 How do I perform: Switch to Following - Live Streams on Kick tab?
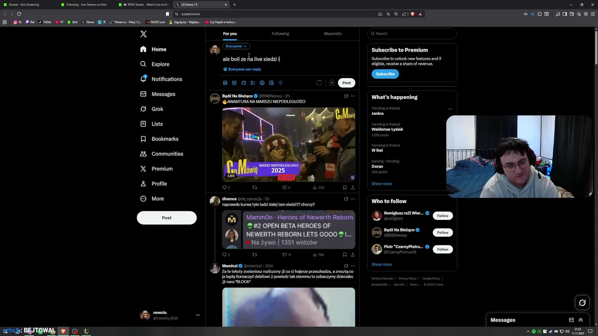(x=86, y=5)
